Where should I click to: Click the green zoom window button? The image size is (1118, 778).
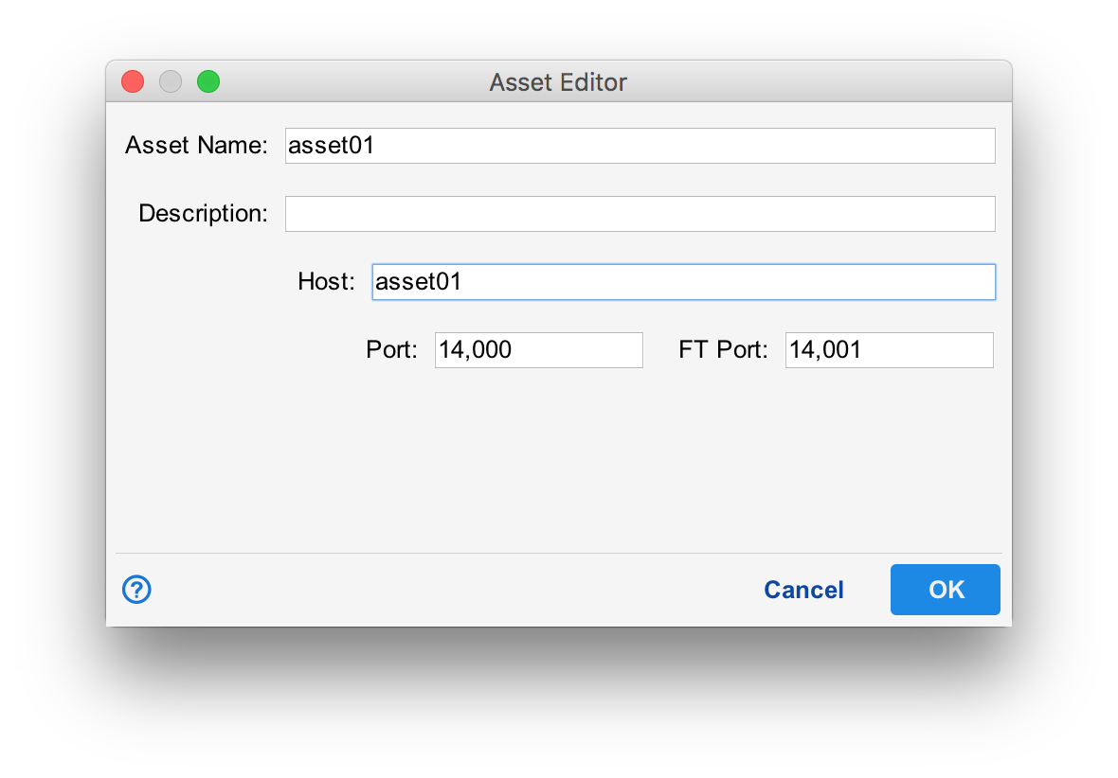click(x=207, y=81)
